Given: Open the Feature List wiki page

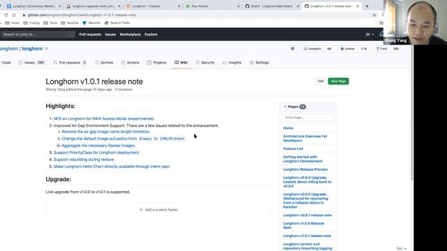Looking at the screenshot, I should tap(293, 149).
